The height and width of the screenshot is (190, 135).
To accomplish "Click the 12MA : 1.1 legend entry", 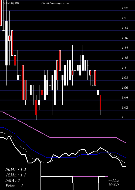I will (16, 175).
